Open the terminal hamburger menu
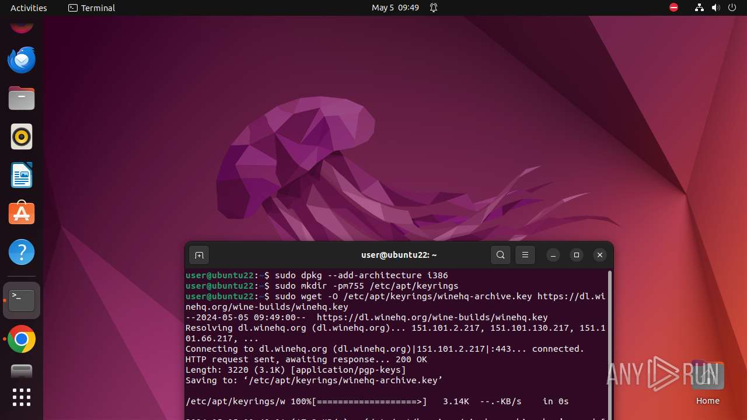The image size is (747, 420). [x=525, y=255]
